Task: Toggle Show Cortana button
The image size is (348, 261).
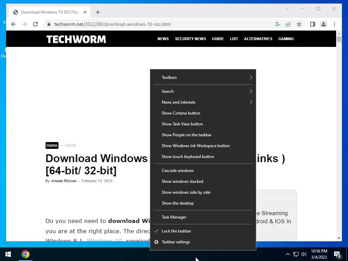Action: pyautogui.click(x=203, y=113)
